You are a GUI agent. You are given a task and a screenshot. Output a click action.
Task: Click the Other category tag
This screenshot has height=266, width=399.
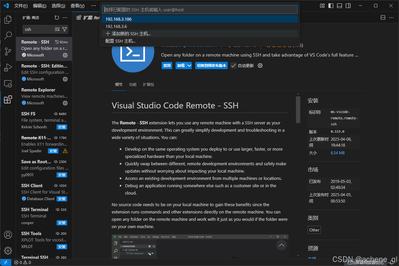[x=314, y=230]
